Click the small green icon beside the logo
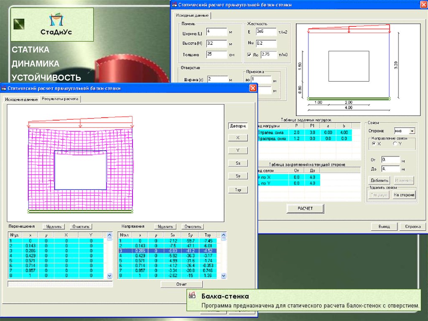Screen dimensions: 428x321 tap(19, 24)
